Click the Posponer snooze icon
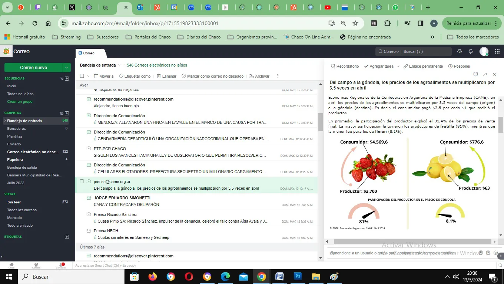This screenshot has height=284, width=504. [x=450, y=67]
